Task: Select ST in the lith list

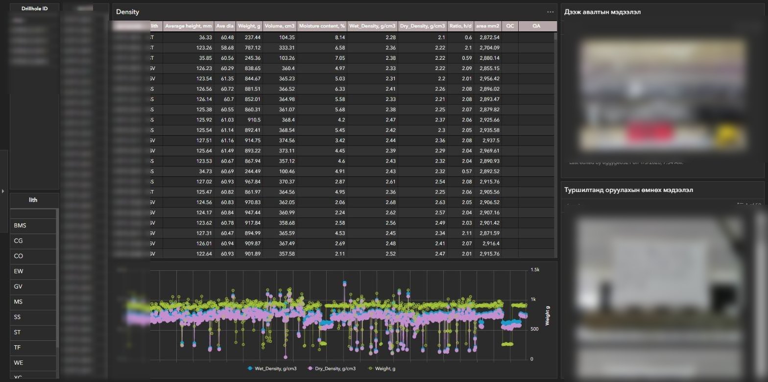Action: pyautogui.click(x=33, y=333)
